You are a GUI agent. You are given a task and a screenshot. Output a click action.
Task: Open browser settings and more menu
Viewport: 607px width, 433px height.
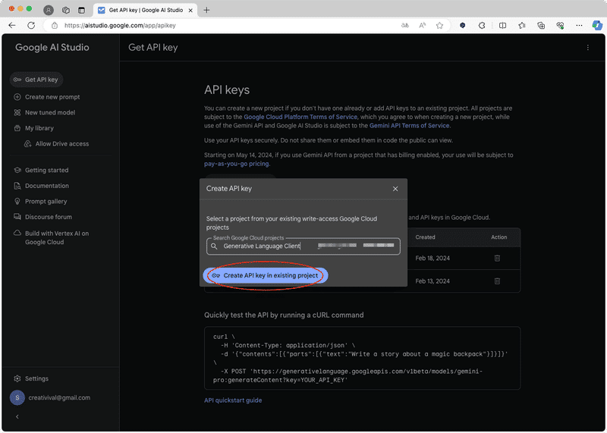tap(579, 26)
